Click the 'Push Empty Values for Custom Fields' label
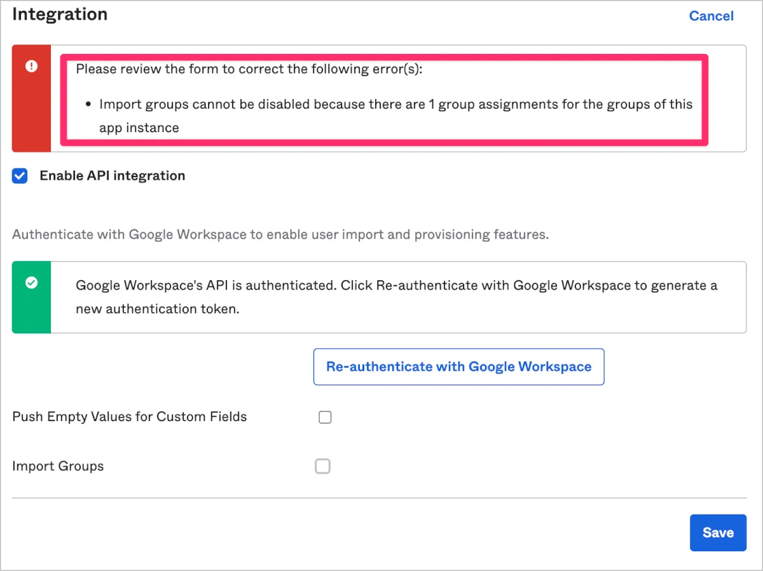 pos(130,417)
